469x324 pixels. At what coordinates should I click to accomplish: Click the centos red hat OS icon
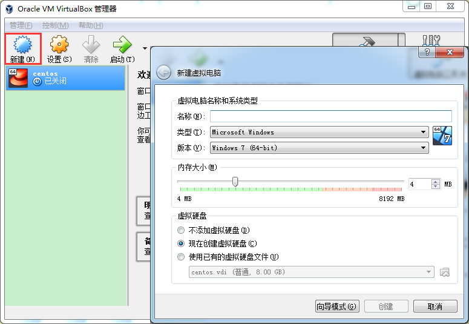pos(18,78)
